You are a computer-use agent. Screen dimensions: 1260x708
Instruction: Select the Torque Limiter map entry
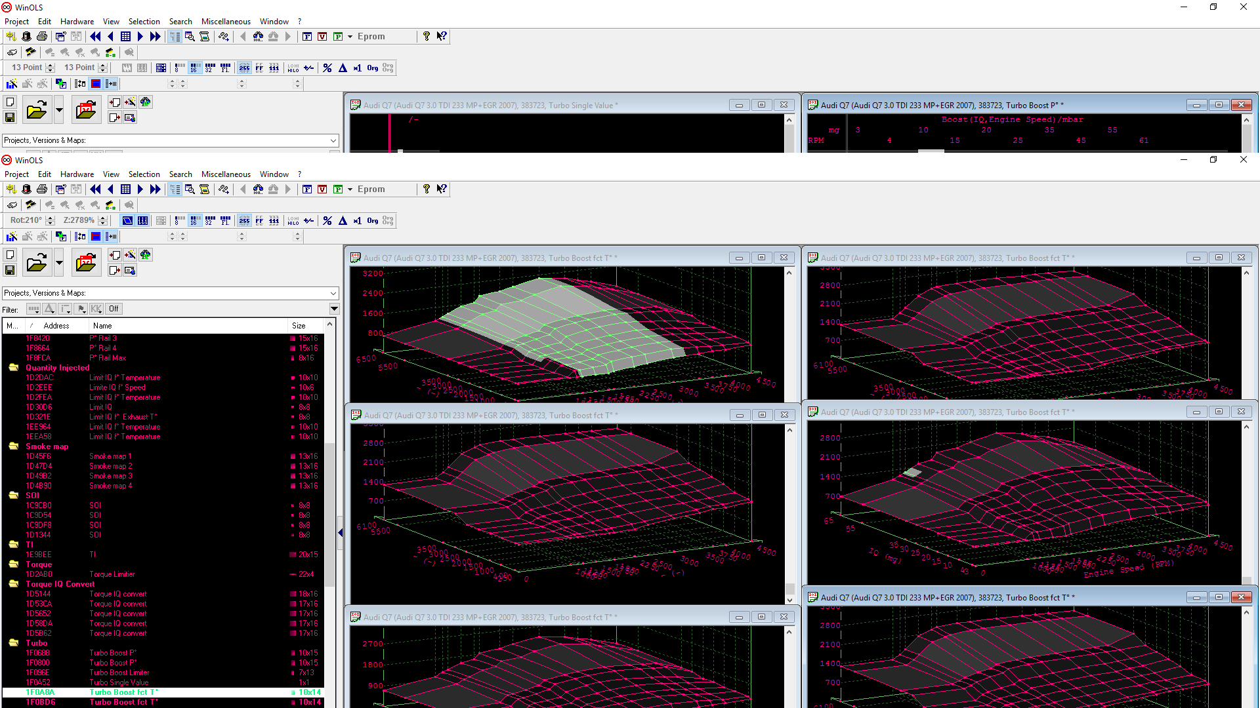coord(112,574)
